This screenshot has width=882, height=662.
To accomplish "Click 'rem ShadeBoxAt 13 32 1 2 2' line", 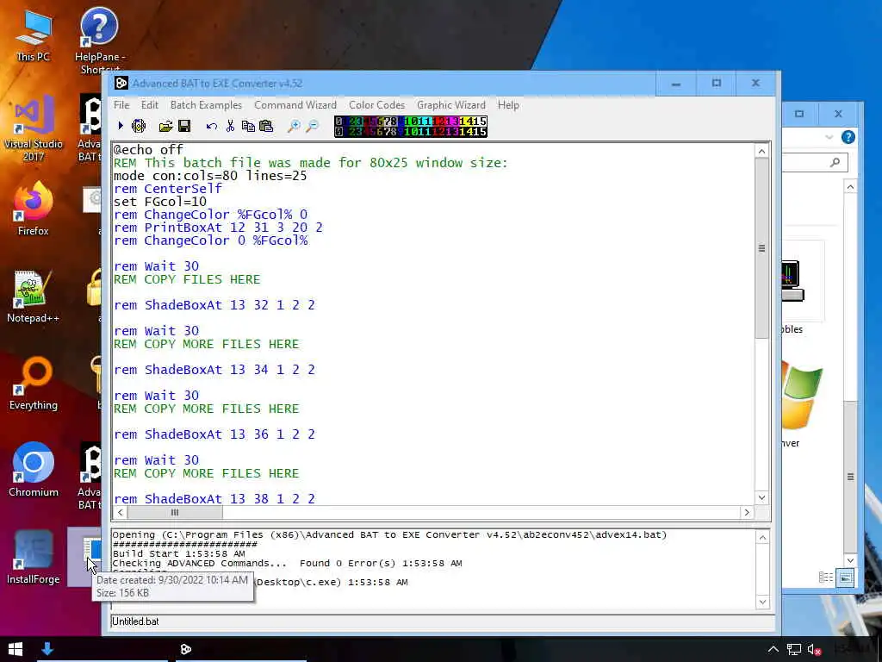I will pyautogui.click(x=214, y=305).
